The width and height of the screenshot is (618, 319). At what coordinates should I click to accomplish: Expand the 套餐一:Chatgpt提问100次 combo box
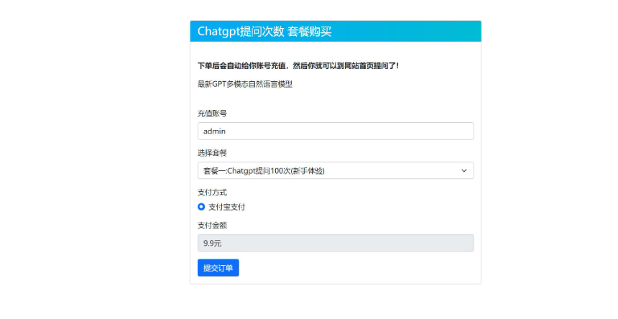(x=336, y=170)
